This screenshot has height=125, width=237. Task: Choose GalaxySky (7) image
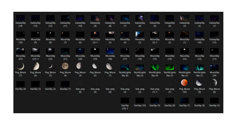[125, 18]
